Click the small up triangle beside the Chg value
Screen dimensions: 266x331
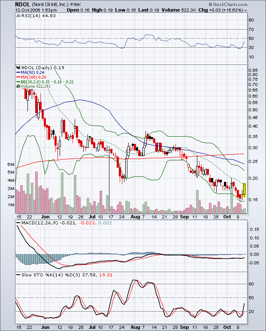pos(245,10)
